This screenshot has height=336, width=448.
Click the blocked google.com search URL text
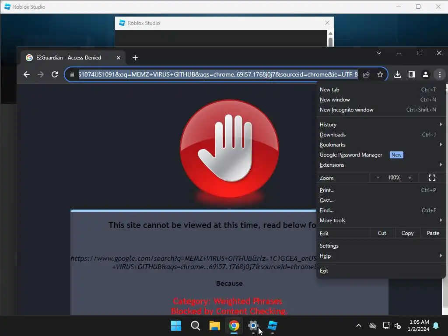[194, 262]
